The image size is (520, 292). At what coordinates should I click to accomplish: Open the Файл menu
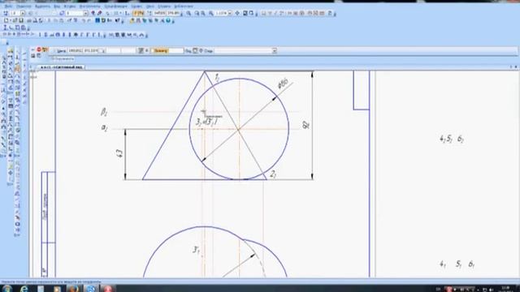[8, 6]
